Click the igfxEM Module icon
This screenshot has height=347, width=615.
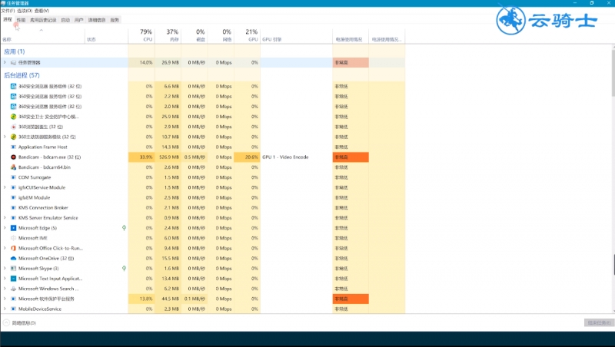click(13, 198)
